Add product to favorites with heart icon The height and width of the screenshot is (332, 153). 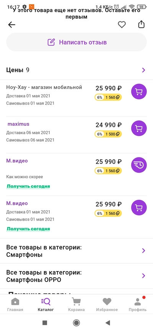tap(122, 25)
